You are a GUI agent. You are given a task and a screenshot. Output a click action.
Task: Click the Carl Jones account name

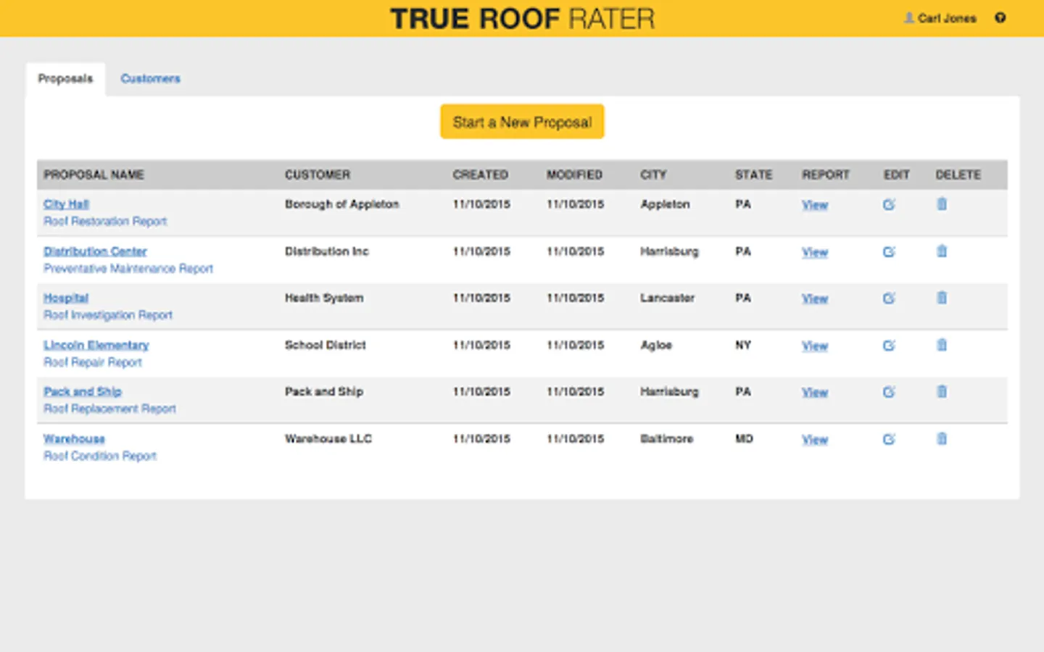947,18
